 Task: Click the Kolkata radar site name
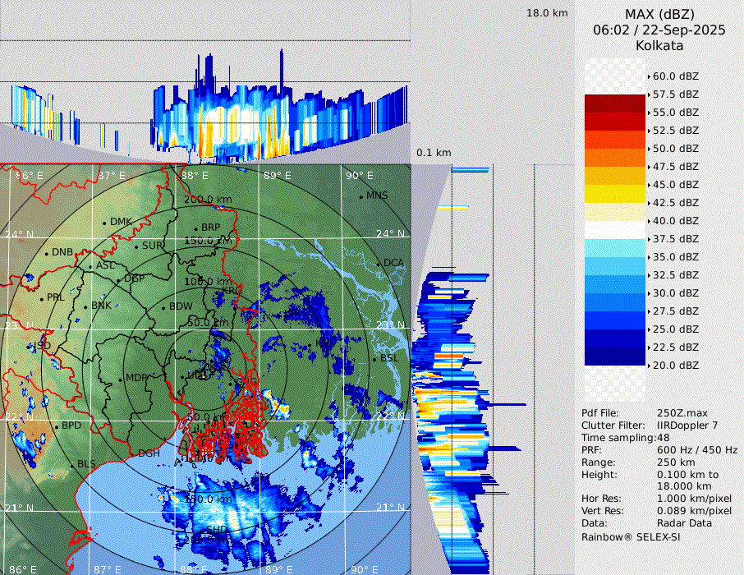659,45
